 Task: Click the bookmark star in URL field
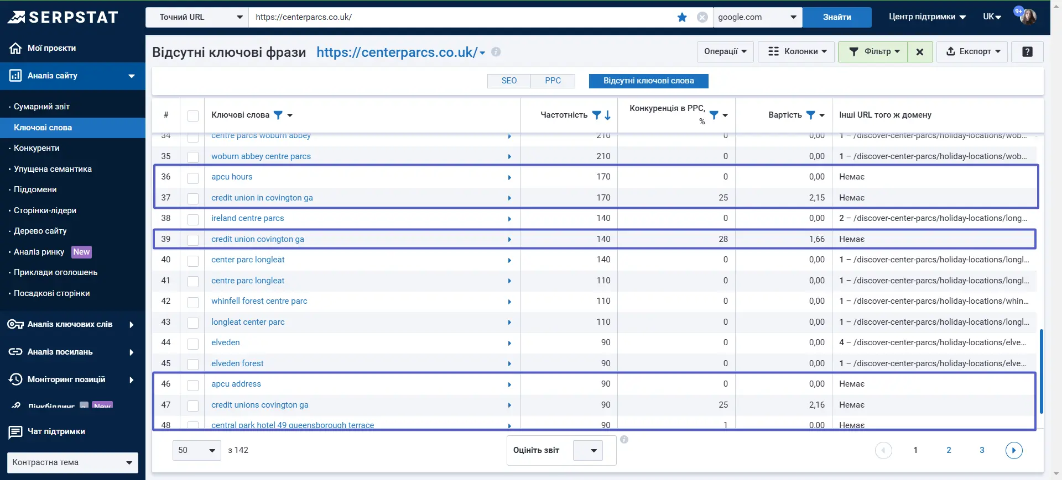[x=682, y=17]
